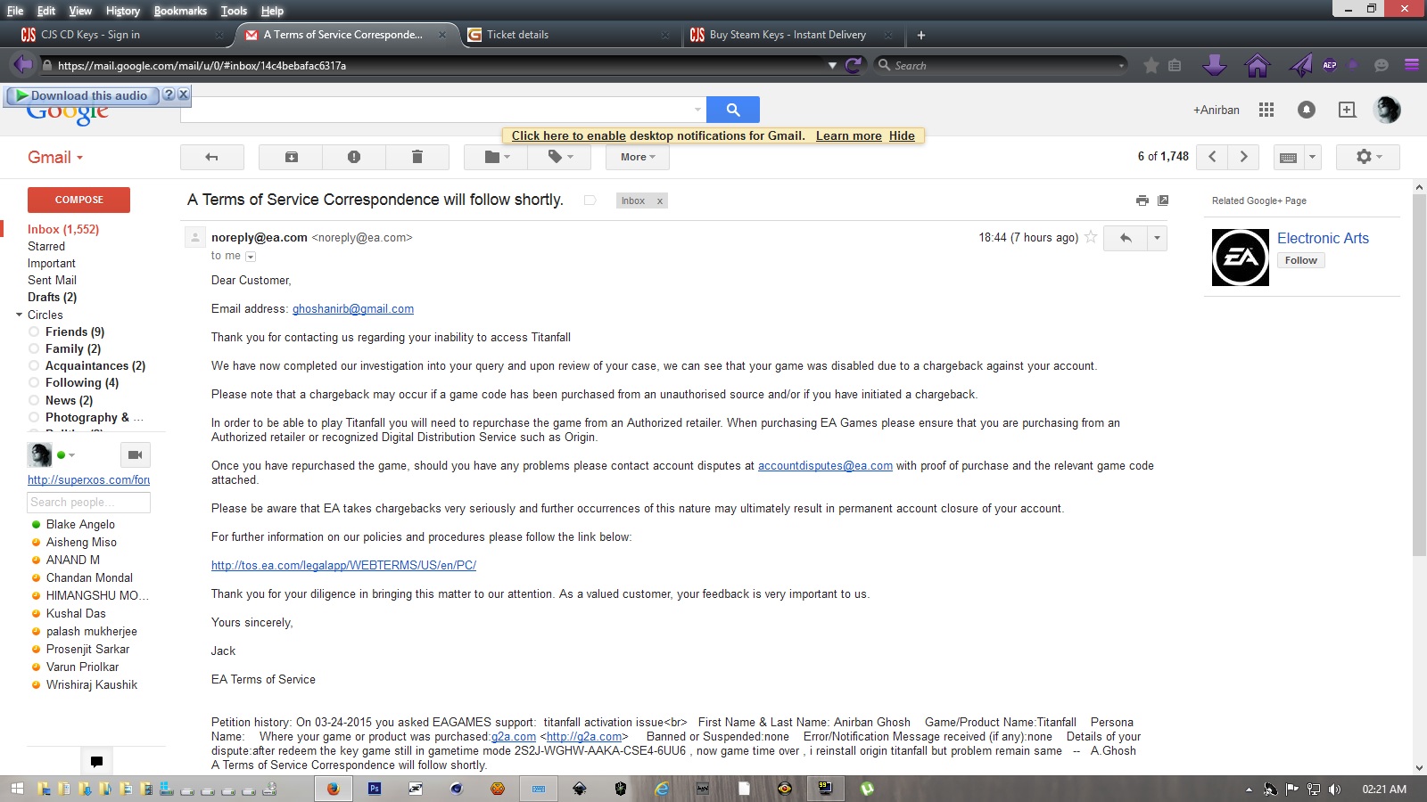Image resolution: width=1427 pixels, height=802 pixels.
Task: Open the Gmail product dropdown
Action: coord(55,157)
